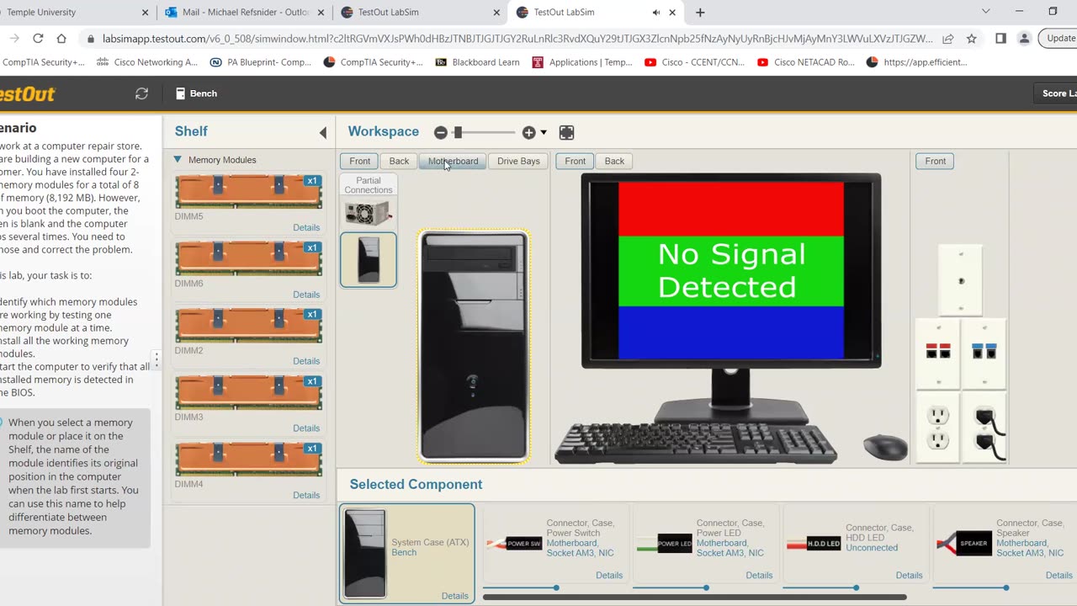This screenshot has height=606, width=1077.
Task: Select monitor Front view button
Action: [x=576, y=161]
